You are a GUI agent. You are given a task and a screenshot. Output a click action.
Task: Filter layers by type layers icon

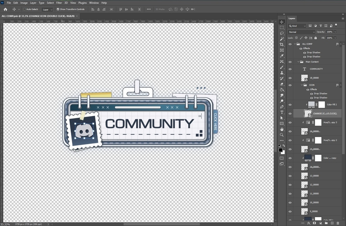(321, 26)
